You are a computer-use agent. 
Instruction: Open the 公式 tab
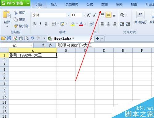[90, 4]
